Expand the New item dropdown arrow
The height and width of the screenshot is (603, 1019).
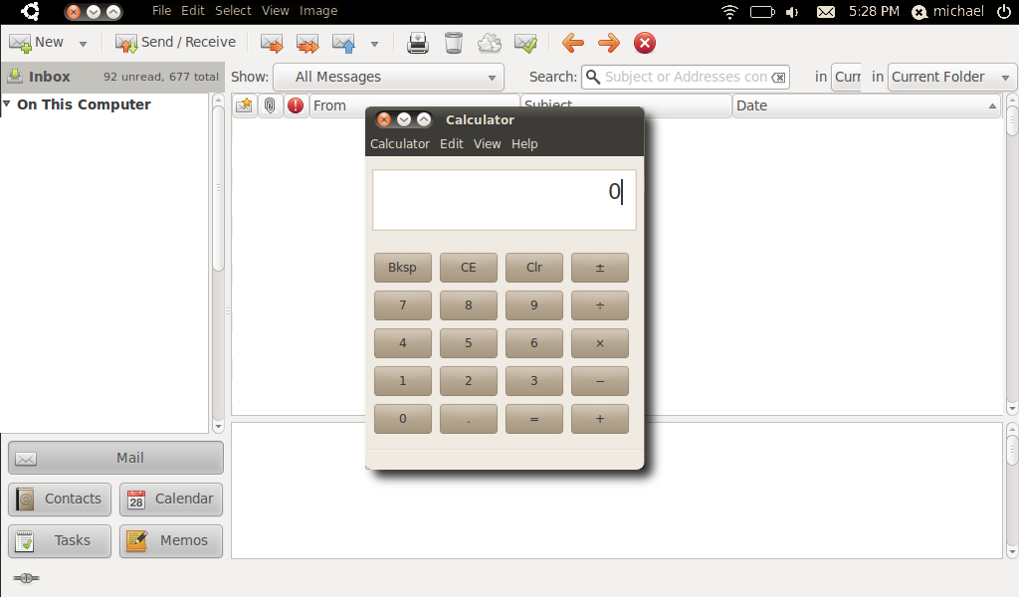pos(83,44)
